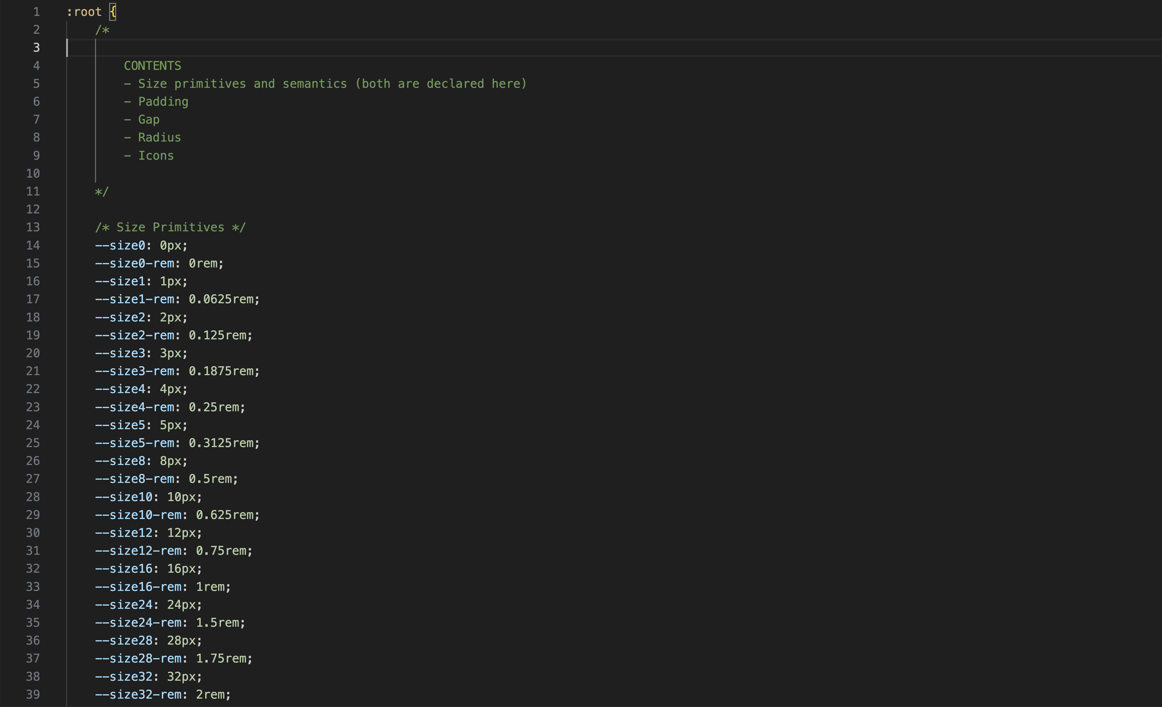Click line number 26 in the gutter
The width and height of the screenshot is (1162, 707).
coord(33,461)
